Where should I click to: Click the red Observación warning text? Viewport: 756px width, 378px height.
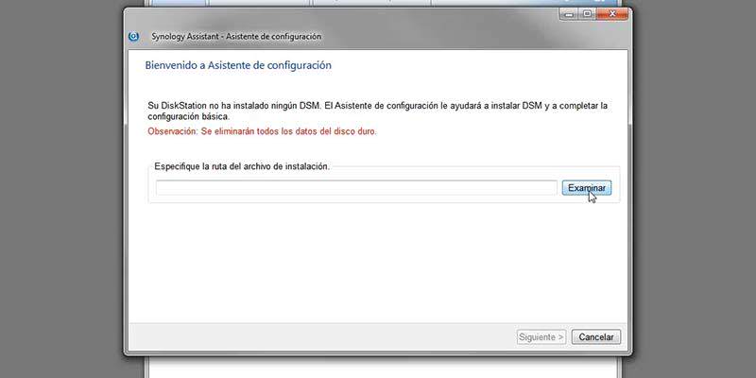(x=263, y=131)
